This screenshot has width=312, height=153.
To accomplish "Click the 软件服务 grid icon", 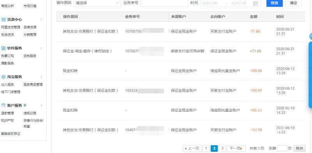I will pyautogui.click(x=4, y=48).
